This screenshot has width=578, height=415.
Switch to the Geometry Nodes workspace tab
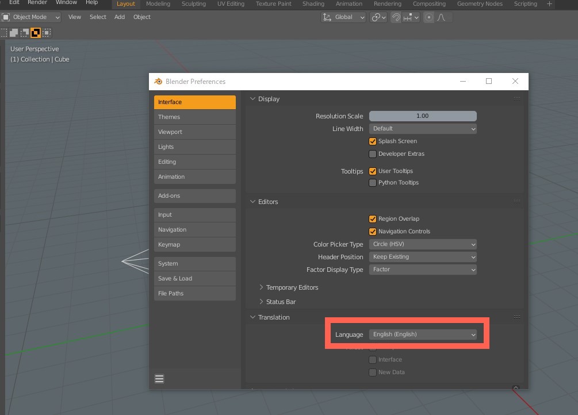480,3
